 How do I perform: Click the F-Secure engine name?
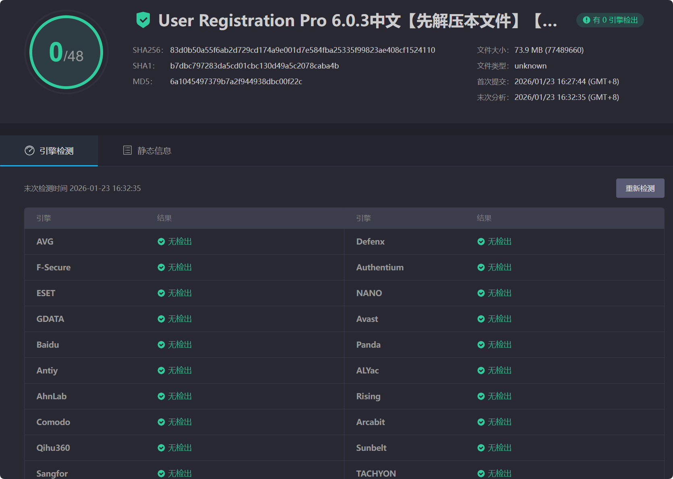tap(54, 267)
